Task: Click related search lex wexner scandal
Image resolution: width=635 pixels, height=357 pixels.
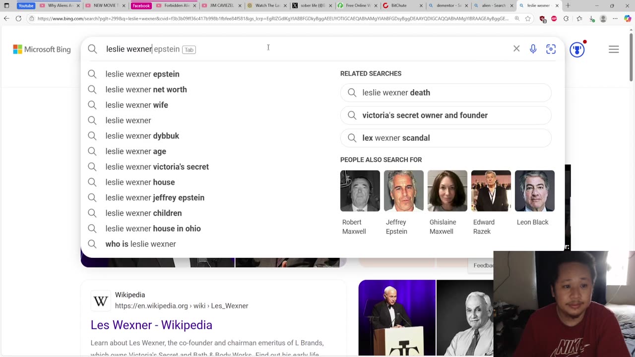Action: [x=445, y=138]
